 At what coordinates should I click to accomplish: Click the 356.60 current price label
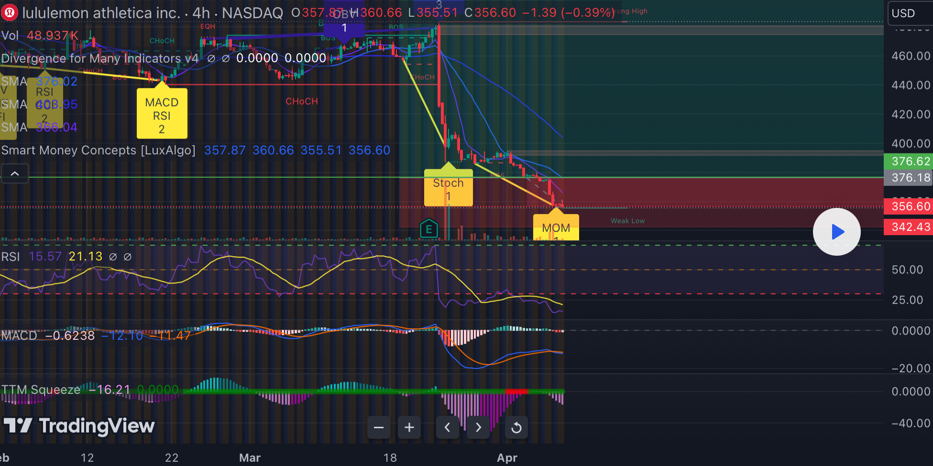(909, 206)
